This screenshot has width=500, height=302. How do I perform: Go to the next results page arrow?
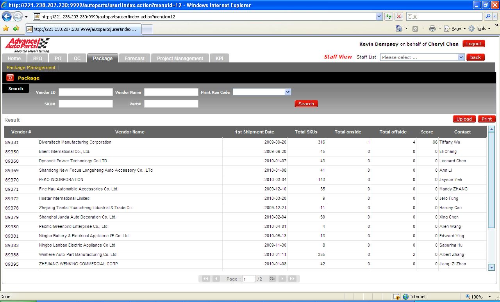(282, 279)
